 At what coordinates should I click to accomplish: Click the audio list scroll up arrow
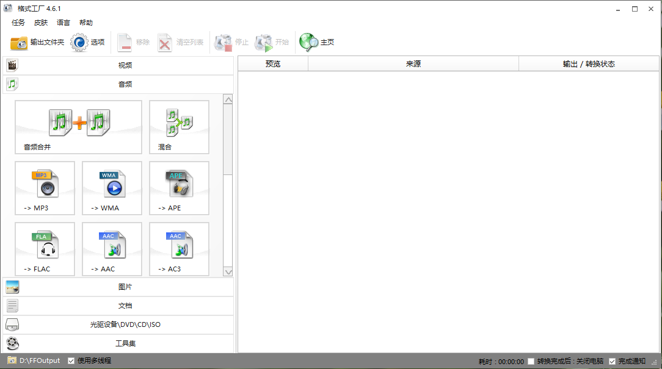(228, 99)
